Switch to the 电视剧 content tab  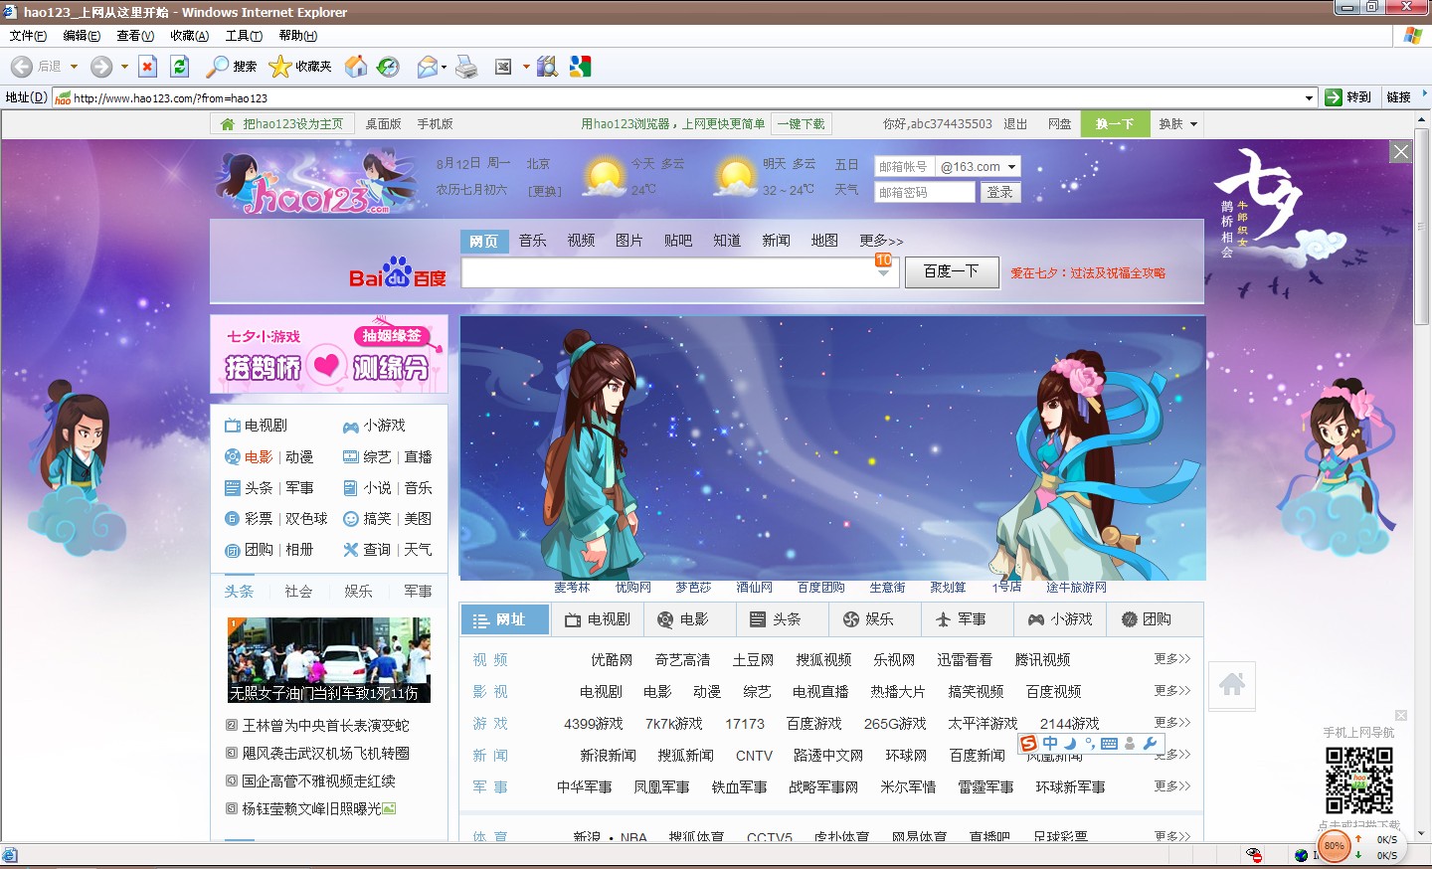click(x=598, y=619)
